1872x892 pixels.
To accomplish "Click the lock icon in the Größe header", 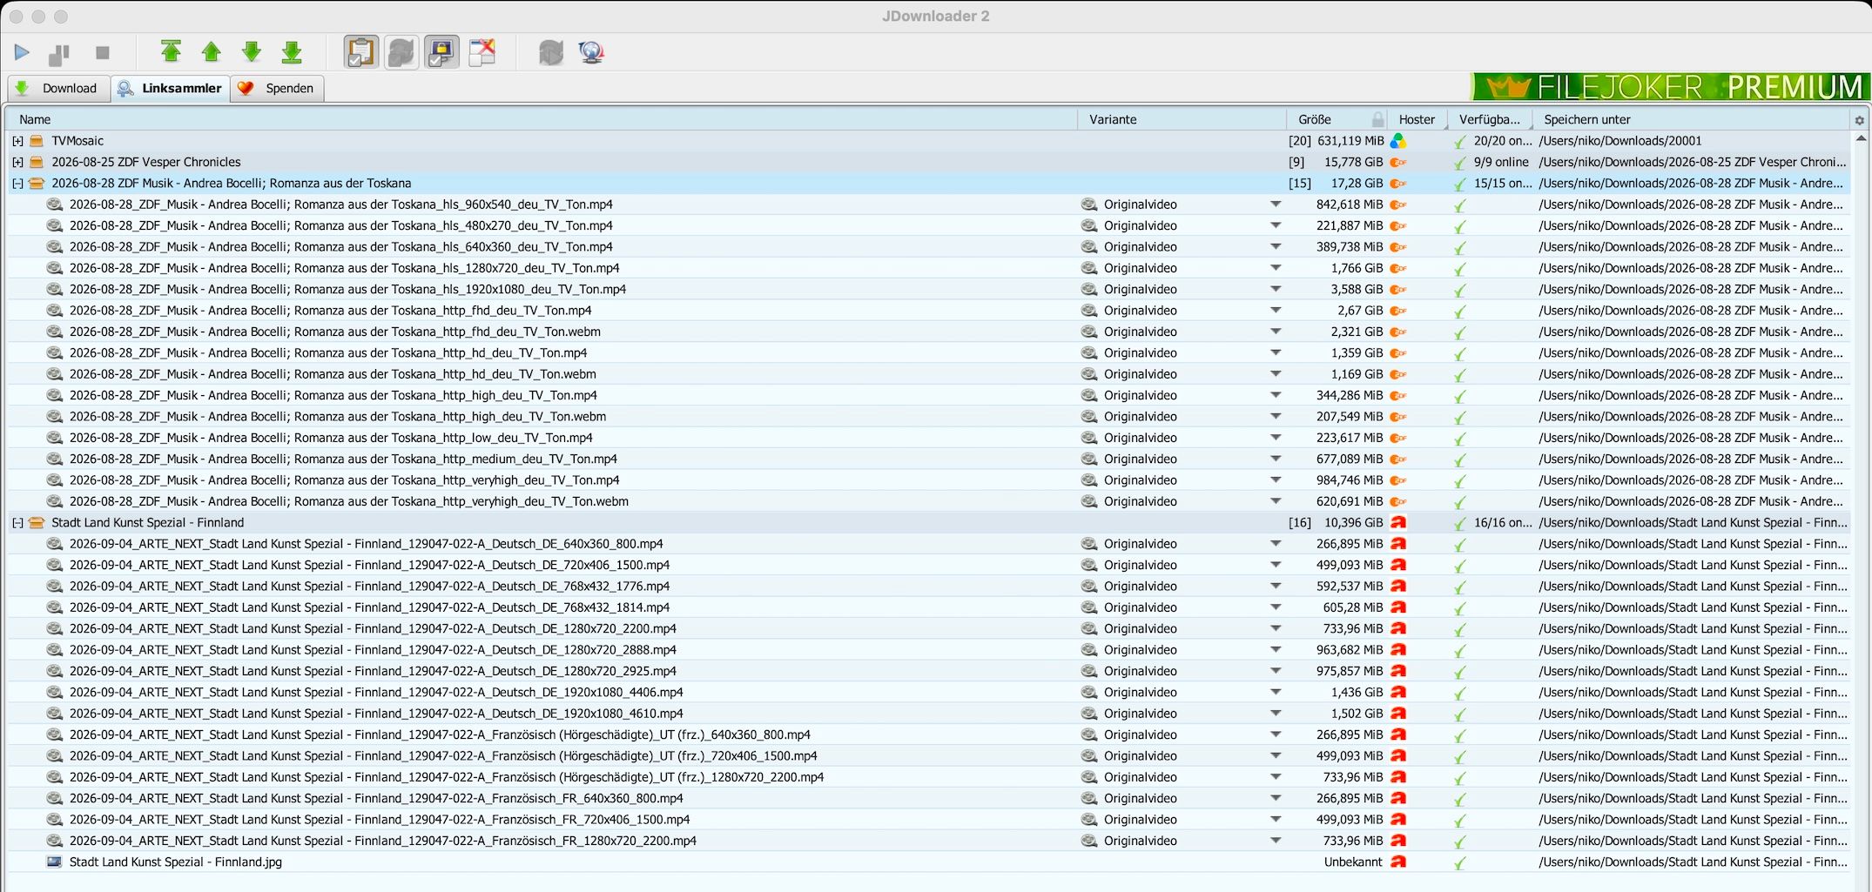I will tap(1377, 119).
